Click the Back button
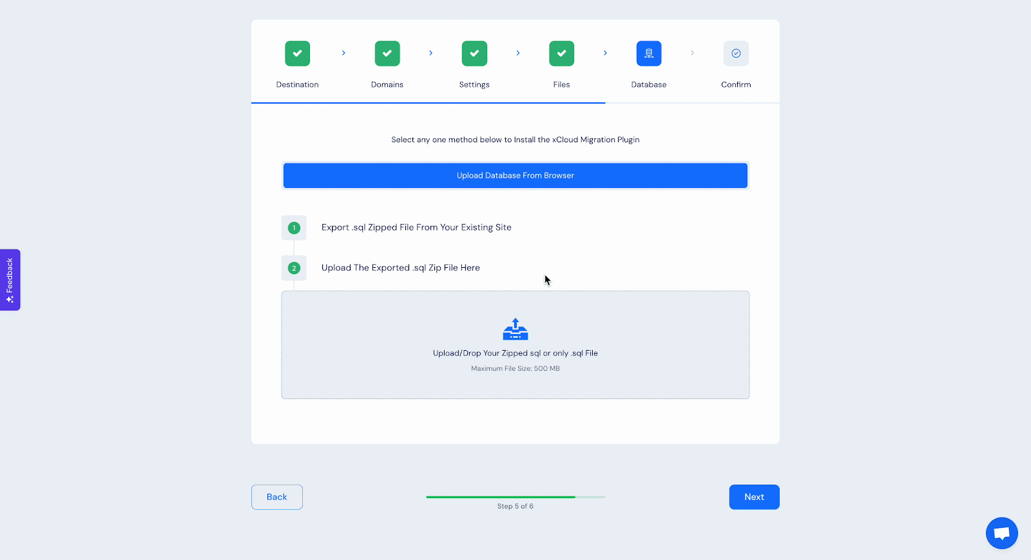This screenshot has height=560, width=1031. coord(276,497)
